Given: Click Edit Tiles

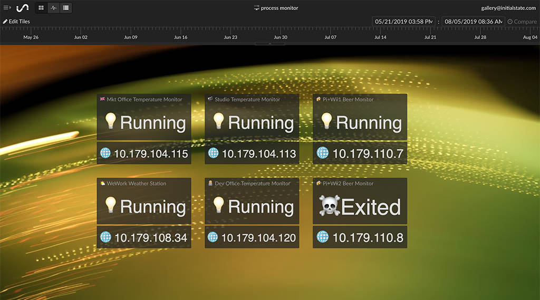Looking at the screenshot, I should (16, 22).
